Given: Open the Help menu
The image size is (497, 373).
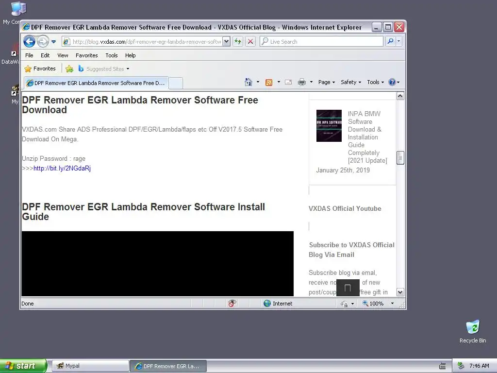Looking at the screenshot, I should pos(130,55).
